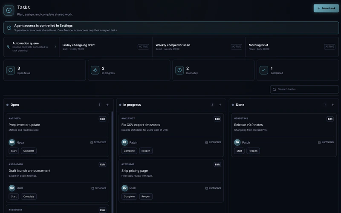Image resolution: width=341 pixels, height=213 pixels.
Task: Edit the task with ID #c88d6d14
Action: coord(102,210)
